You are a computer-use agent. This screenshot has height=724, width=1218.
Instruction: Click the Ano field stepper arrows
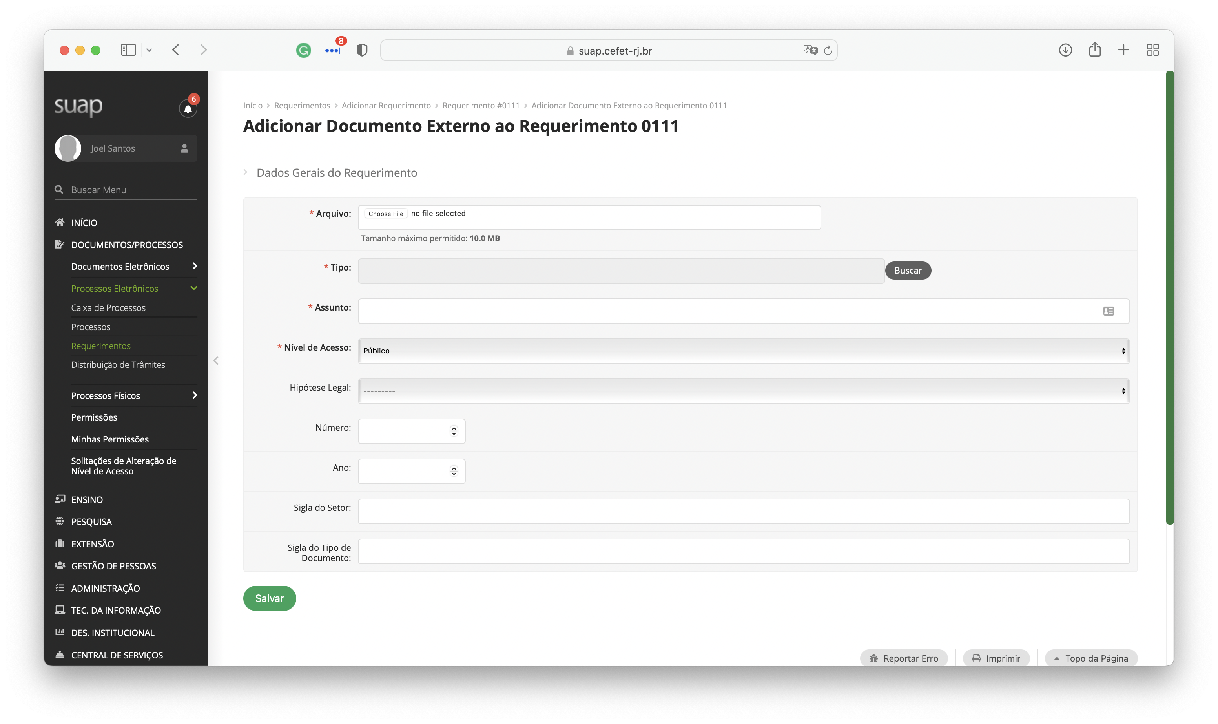click(x=454, y=471)
